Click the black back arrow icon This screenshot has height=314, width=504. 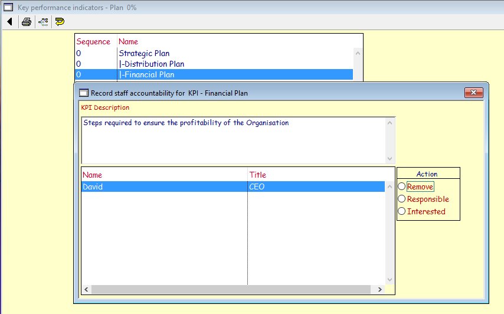[x=10, y=22]
